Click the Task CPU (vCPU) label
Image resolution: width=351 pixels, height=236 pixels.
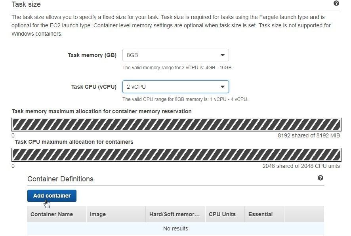[94, 87]
